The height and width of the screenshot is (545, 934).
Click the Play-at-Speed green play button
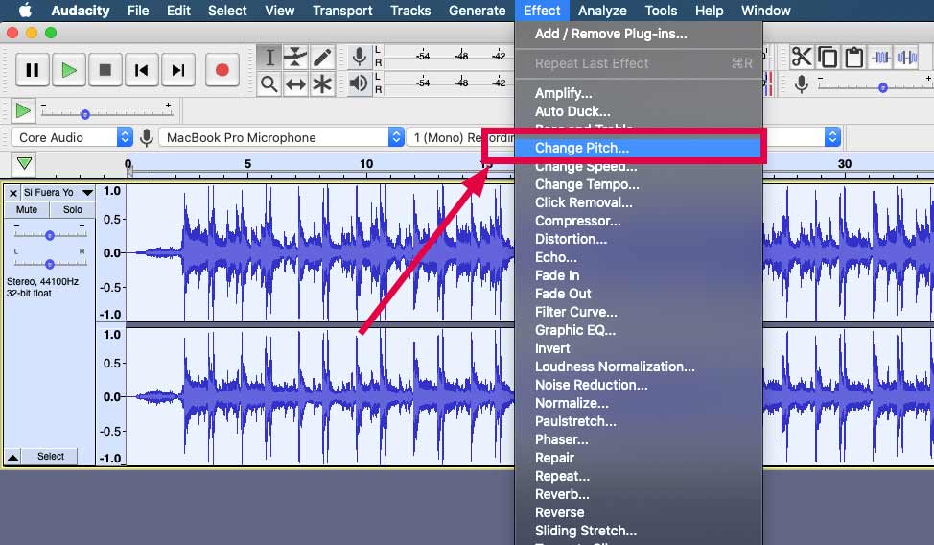coord(23,110)
